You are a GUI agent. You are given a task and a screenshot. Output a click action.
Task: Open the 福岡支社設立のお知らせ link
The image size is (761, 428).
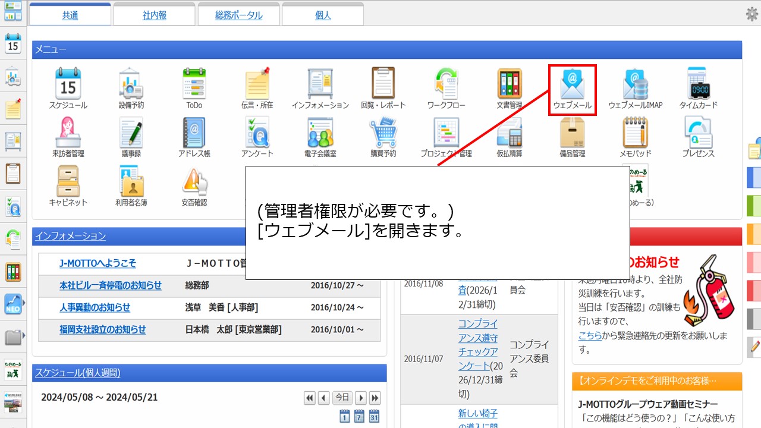102,329
